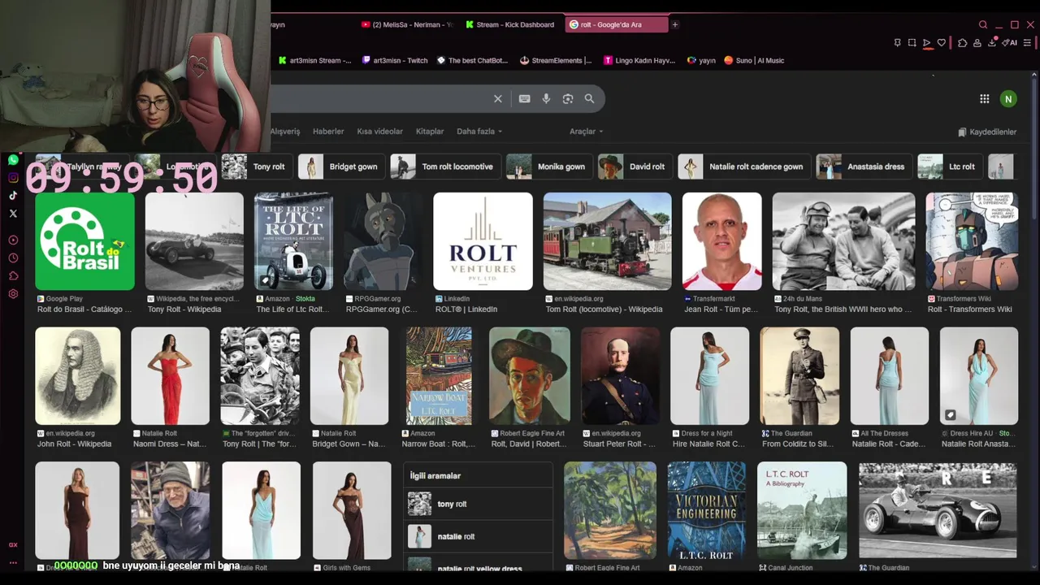Open Victorian Engineering book cover image
Image resolution: width=1040 pixels, height=585 pixels.
coord(706,511)
